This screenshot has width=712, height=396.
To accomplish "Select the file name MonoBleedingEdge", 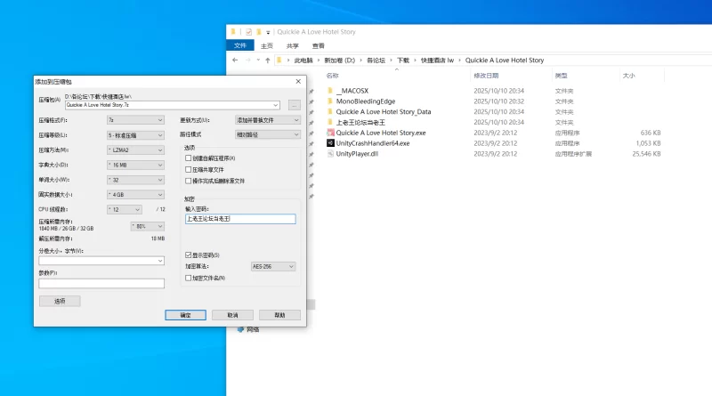I will [x=366, y=101].
